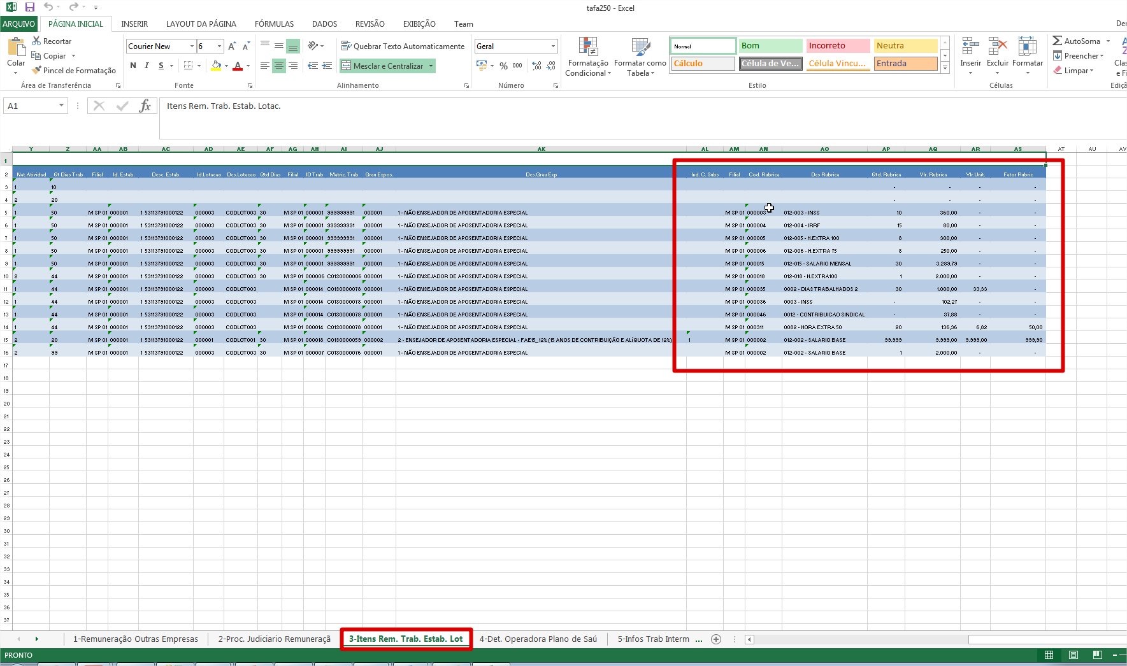
Task: Apply the font color button
Action: coord(238,66)
